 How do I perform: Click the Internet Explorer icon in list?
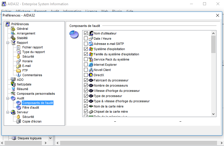point(91,65)
